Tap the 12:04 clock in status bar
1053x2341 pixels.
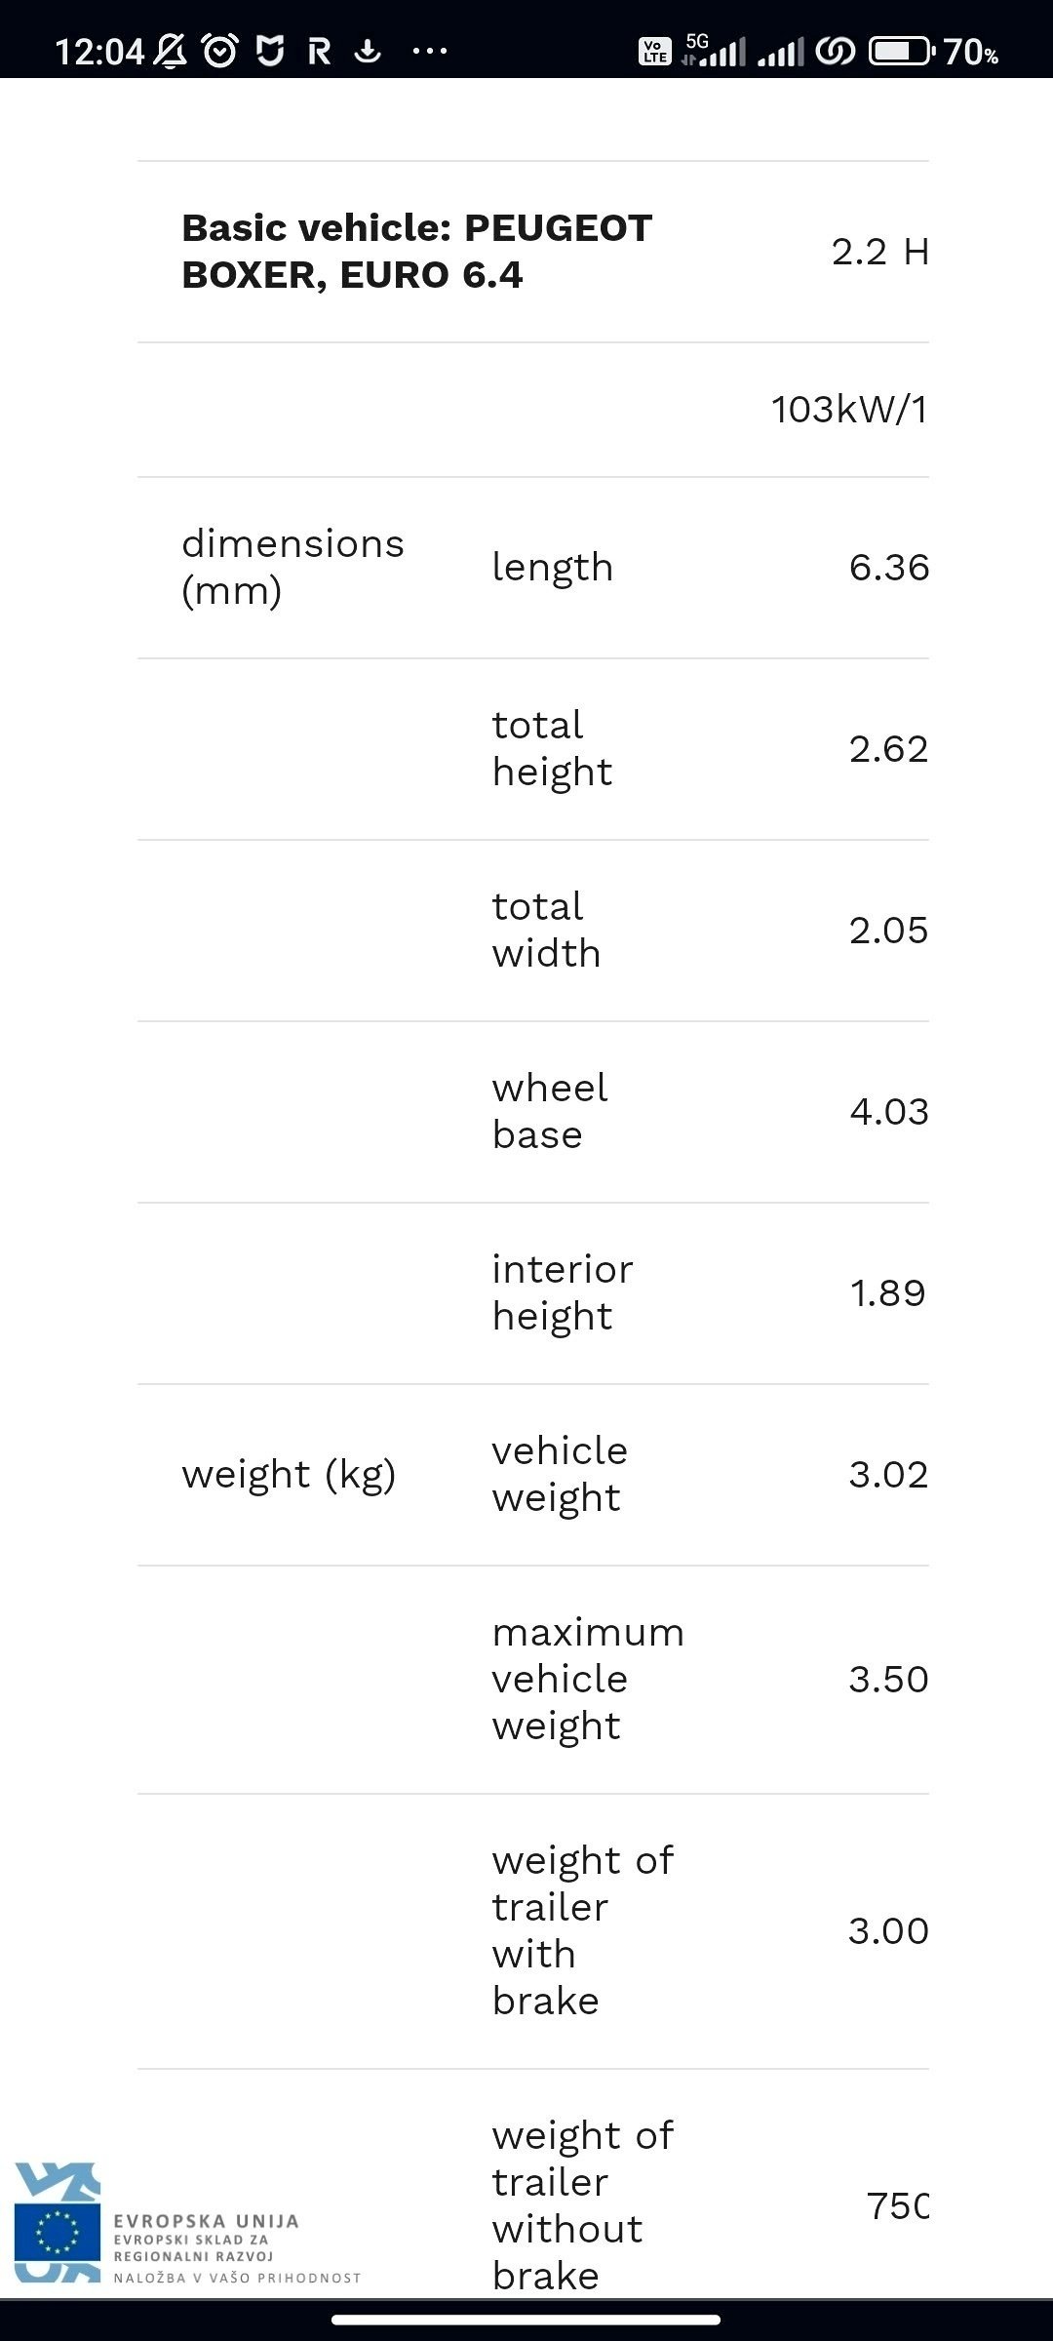click(98, 51)
